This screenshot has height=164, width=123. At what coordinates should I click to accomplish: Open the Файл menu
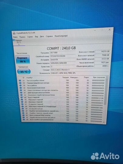point(15,37)
